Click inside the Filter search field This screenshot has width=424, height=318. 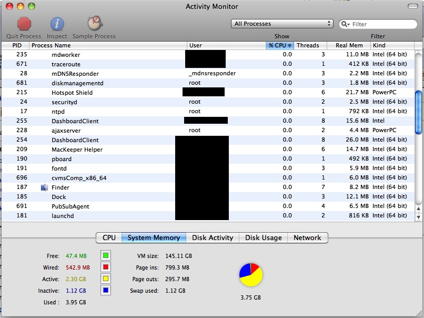coord(378,24)
